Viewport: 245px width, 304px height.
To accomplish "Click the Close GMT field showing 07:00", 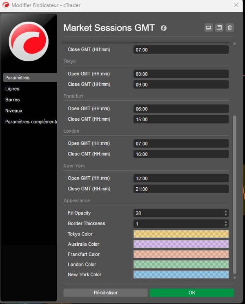I will coord(181,50).
